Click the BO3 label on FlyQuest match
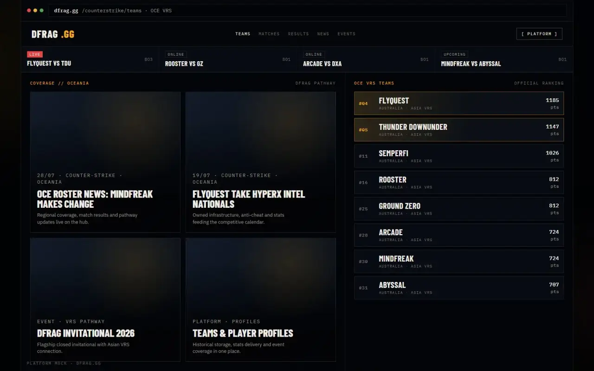The image size is (594, 371). (148, 59)
